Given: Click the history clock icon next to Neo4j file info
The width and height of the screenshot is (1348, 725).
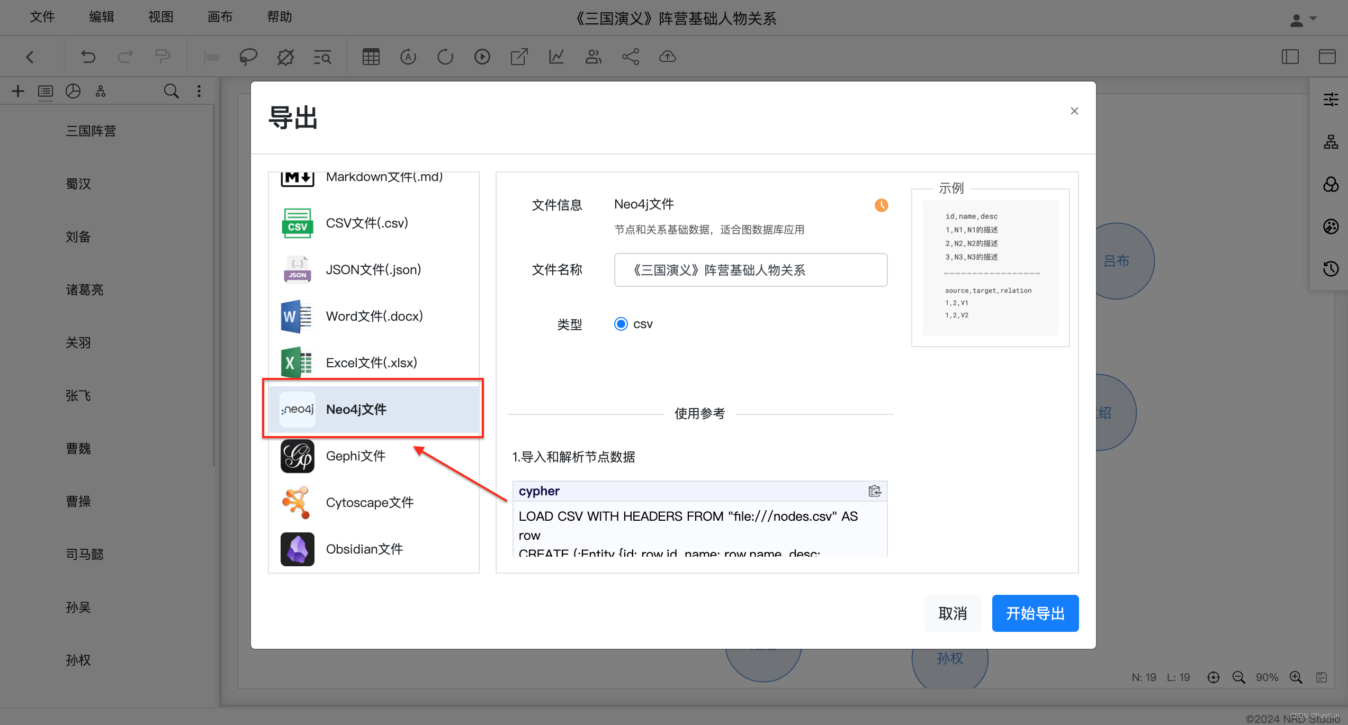Looking at the screenshot, I should click(x=881, y=205).
